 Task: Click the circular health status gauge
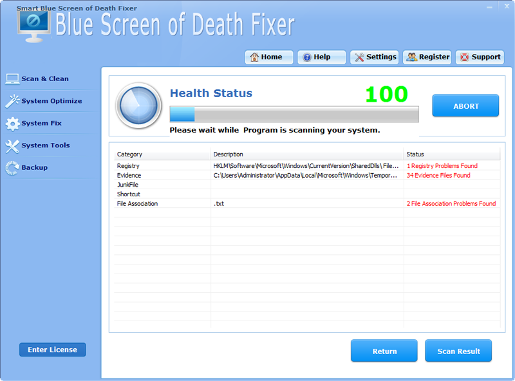[x=138, y=104]
